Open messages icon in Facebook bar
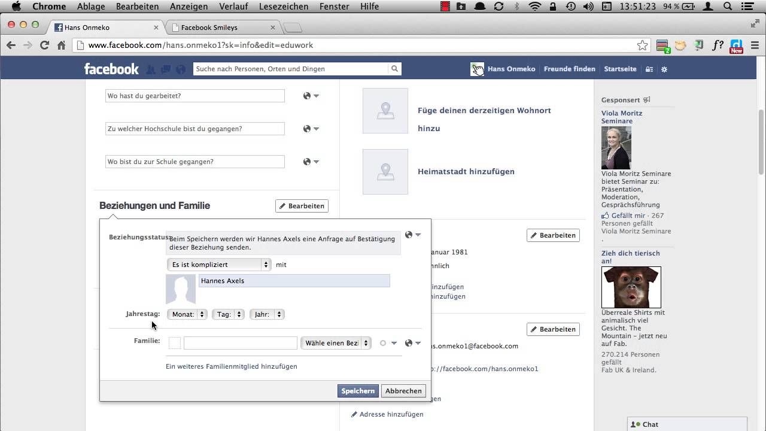Screen dimensions: 766x431 (x=166, y=69)
